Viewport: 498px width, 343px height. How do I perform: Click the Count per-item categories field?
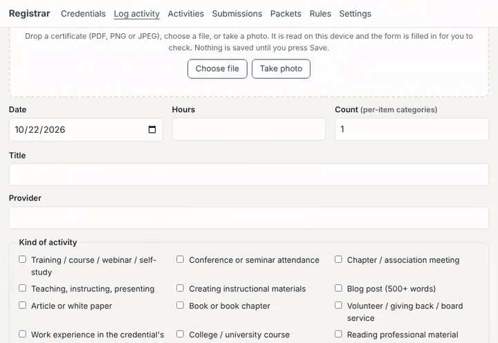tap(412, 129)
